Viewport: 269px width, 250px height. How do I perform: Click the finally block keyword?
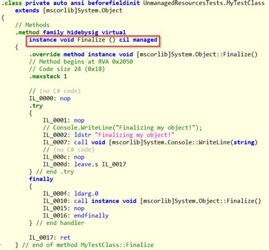coord(41,179)
